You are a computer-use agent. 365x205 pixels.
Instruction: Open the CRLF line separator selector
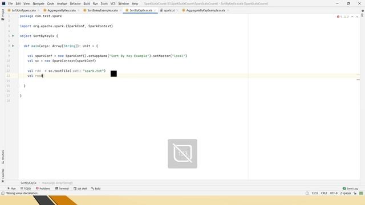click(324, 193)
